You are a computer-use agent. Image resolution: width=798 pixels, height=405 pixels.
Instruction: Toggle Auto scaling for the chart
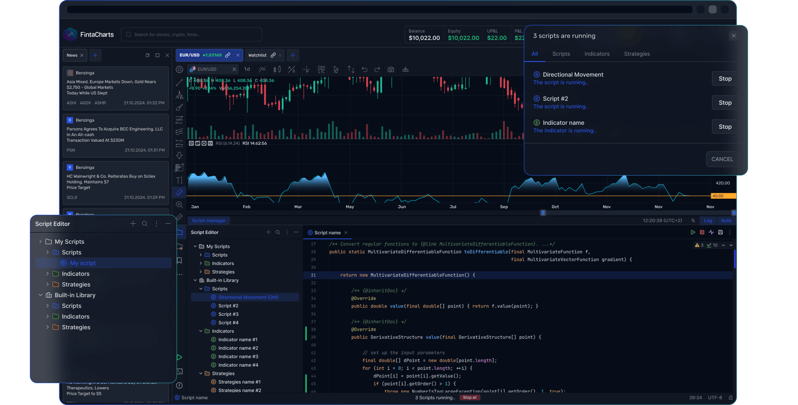[x=726, y=220]
